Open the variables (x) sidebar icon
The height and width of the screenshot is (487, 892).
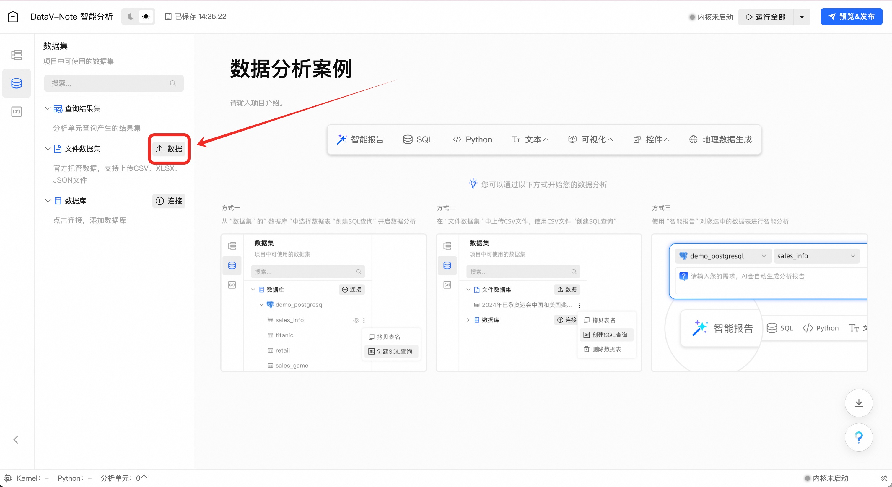pos(16,111)
